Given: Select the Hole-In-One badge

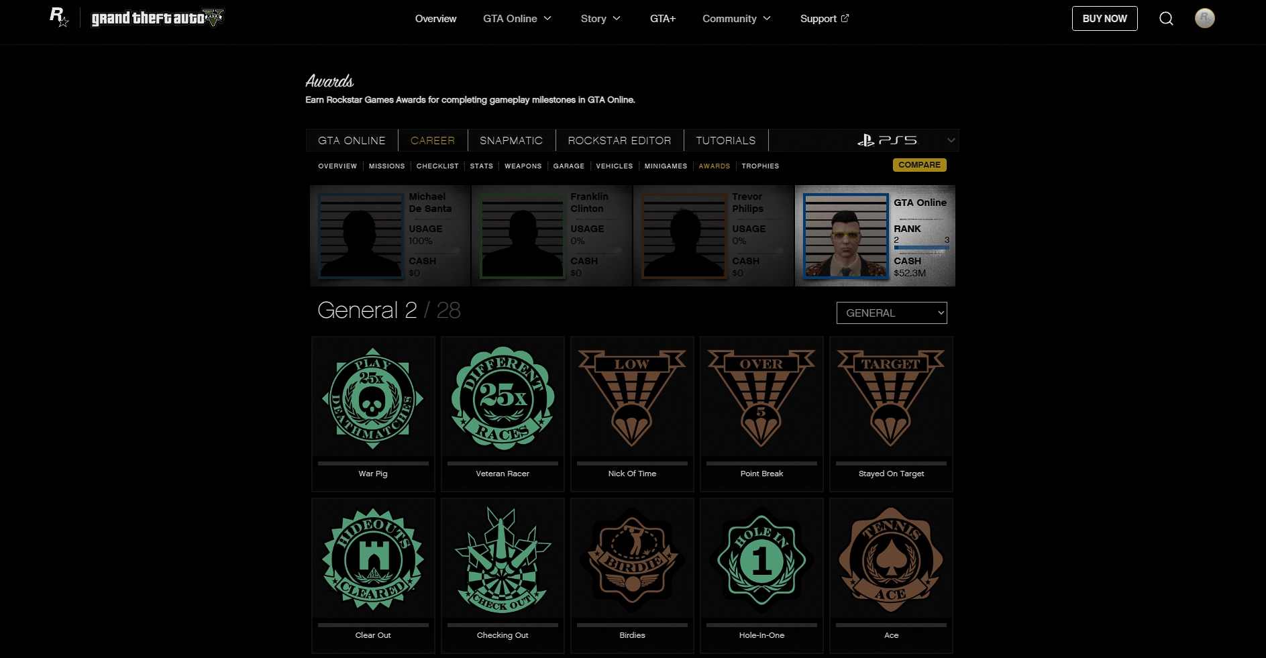Looking at the screenshot, I should coord(761,559).
